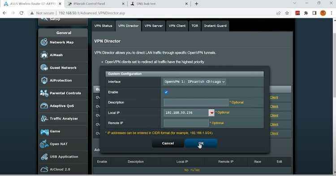The height and width of the screenshot is (176, 336).
Task: Open browser extensions puzzle icon
Action: coord(306,13)
